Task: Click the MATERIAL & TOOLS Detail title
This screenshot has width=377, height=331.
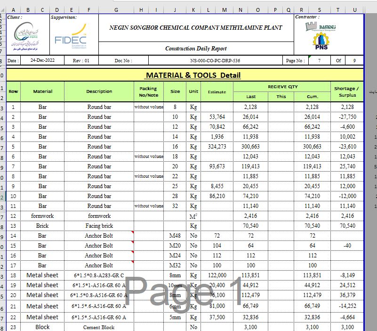Action: [x=193, y=75]
